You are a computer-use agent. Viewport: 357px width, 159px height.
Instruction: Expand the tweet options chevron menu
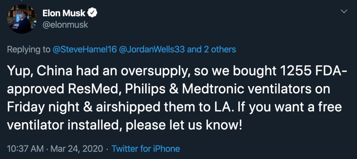pyautogui.click(x=344, y=11)
